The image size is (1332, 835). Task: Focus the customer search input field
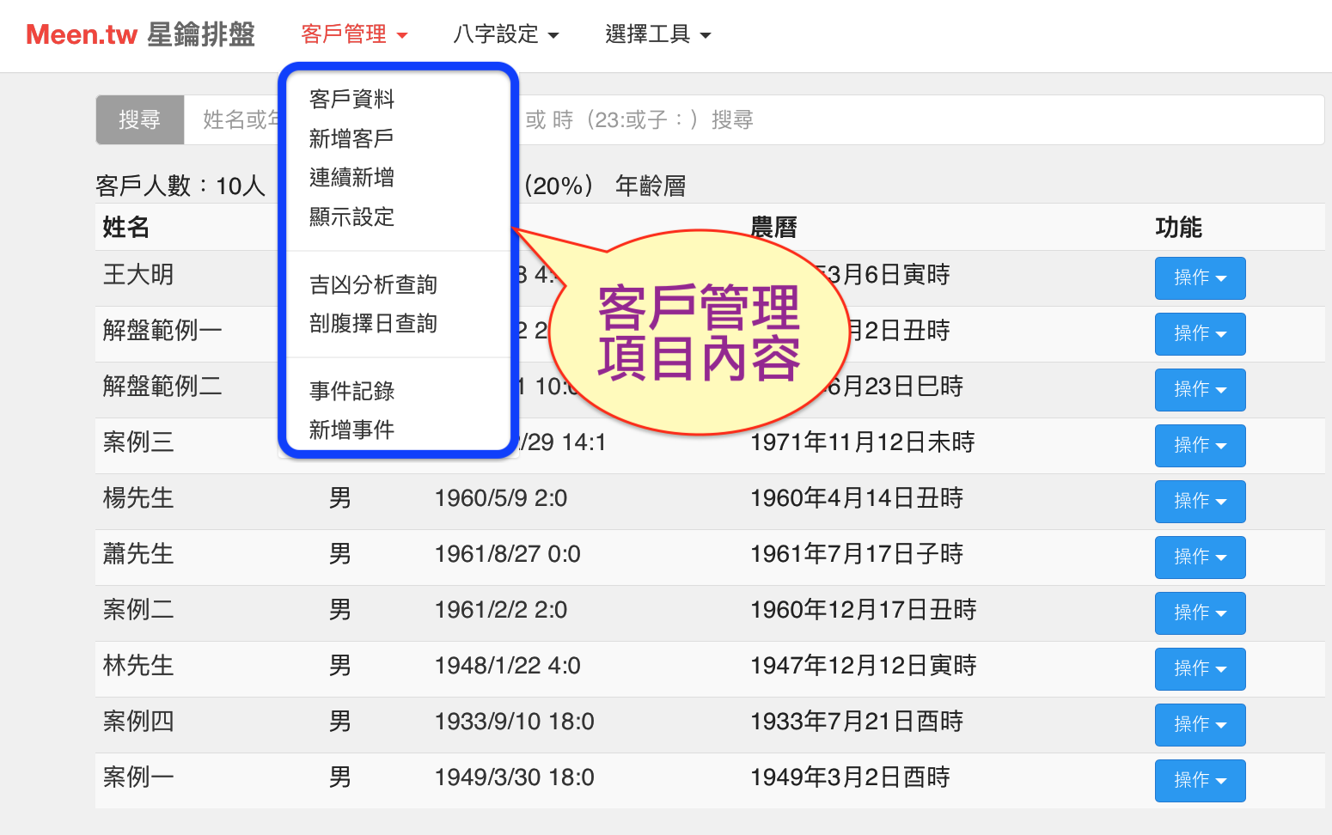(754, 119)
